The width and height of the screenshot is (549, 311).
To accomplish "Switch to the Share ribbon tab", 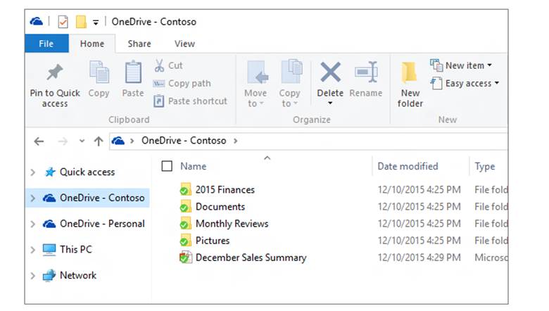I will pyautogui.click(x=139, y=44).
